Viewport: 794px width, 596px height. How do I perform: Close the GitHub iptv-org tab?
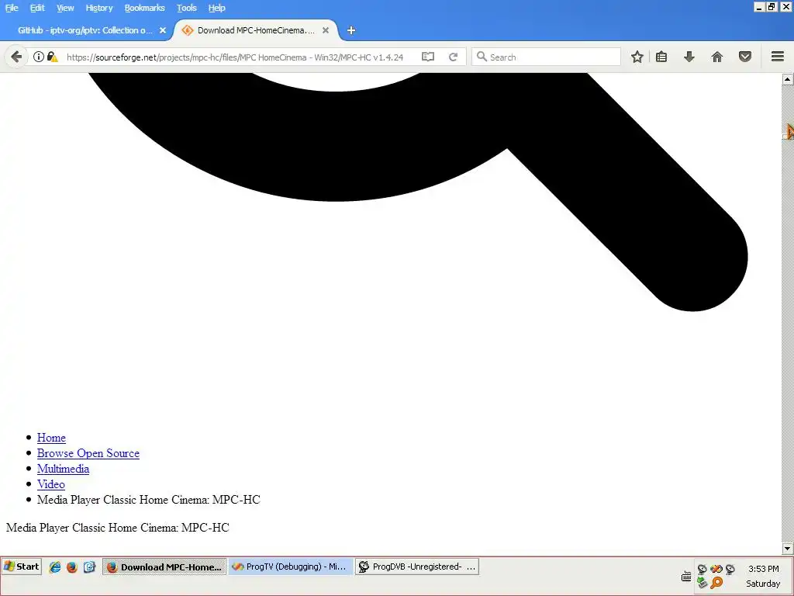163,30
